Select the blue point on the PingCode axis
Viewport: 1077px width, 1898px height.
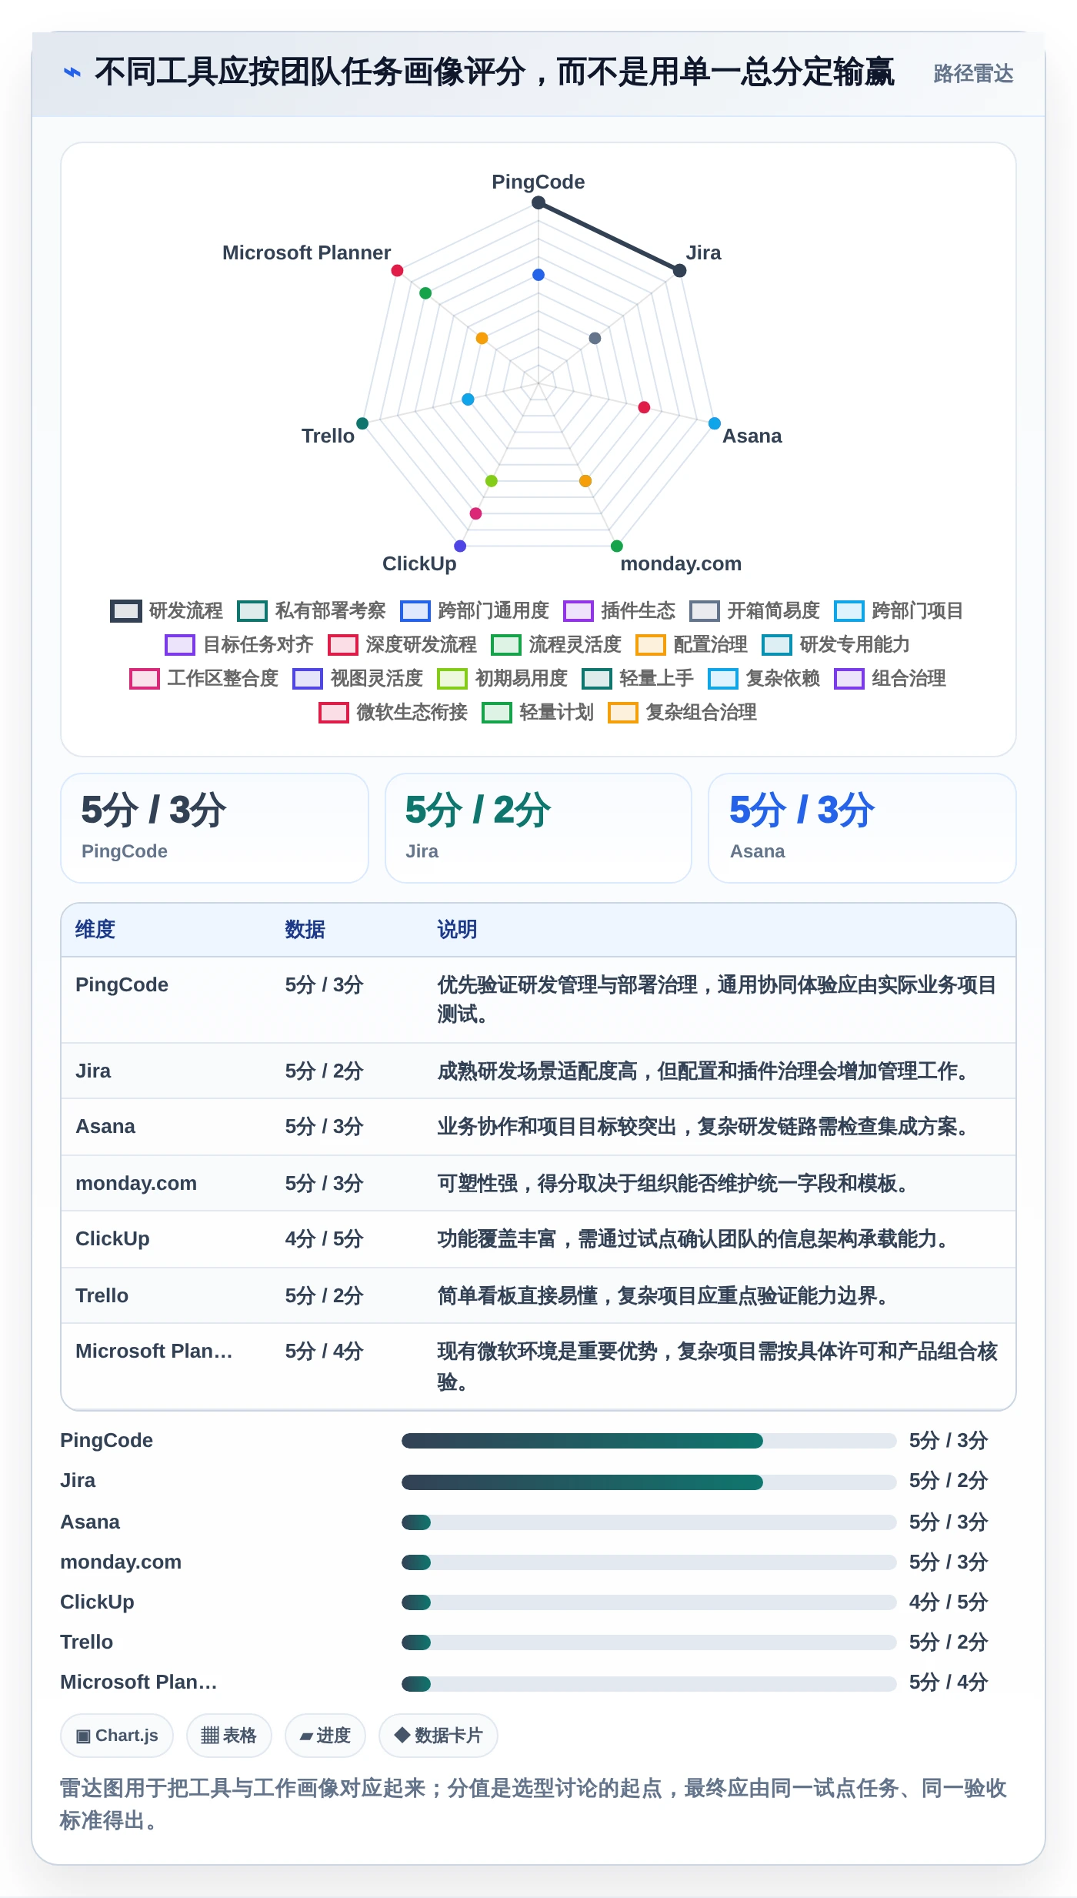point(538,275)
